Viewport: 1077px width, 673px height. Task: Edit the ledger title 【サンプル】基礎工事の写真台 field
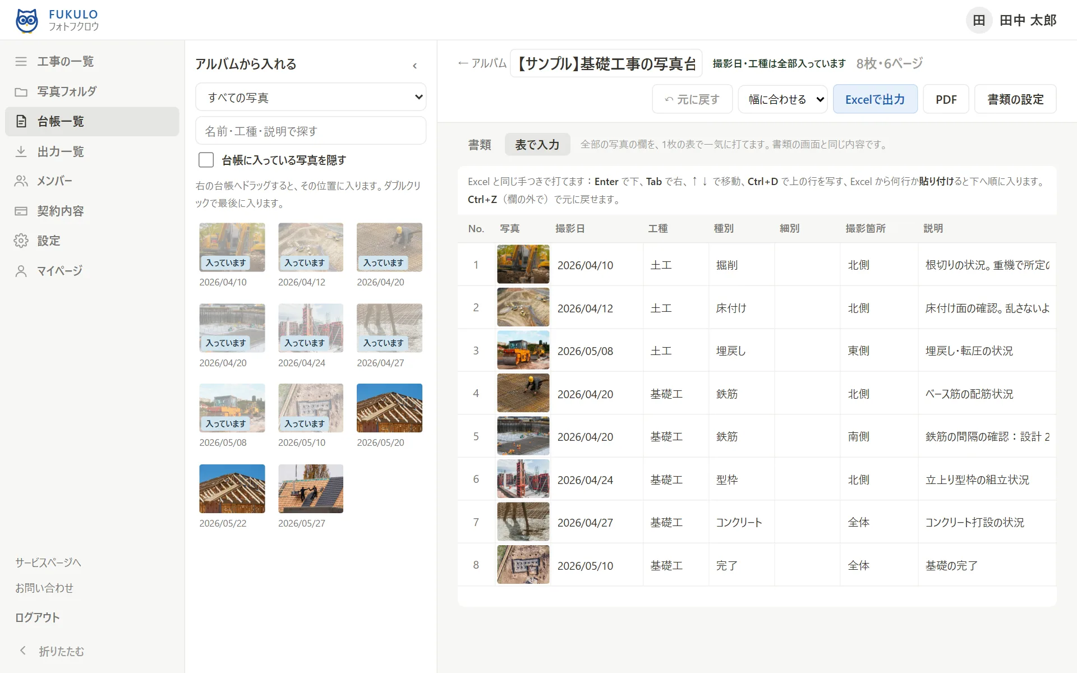coord(606,63)
